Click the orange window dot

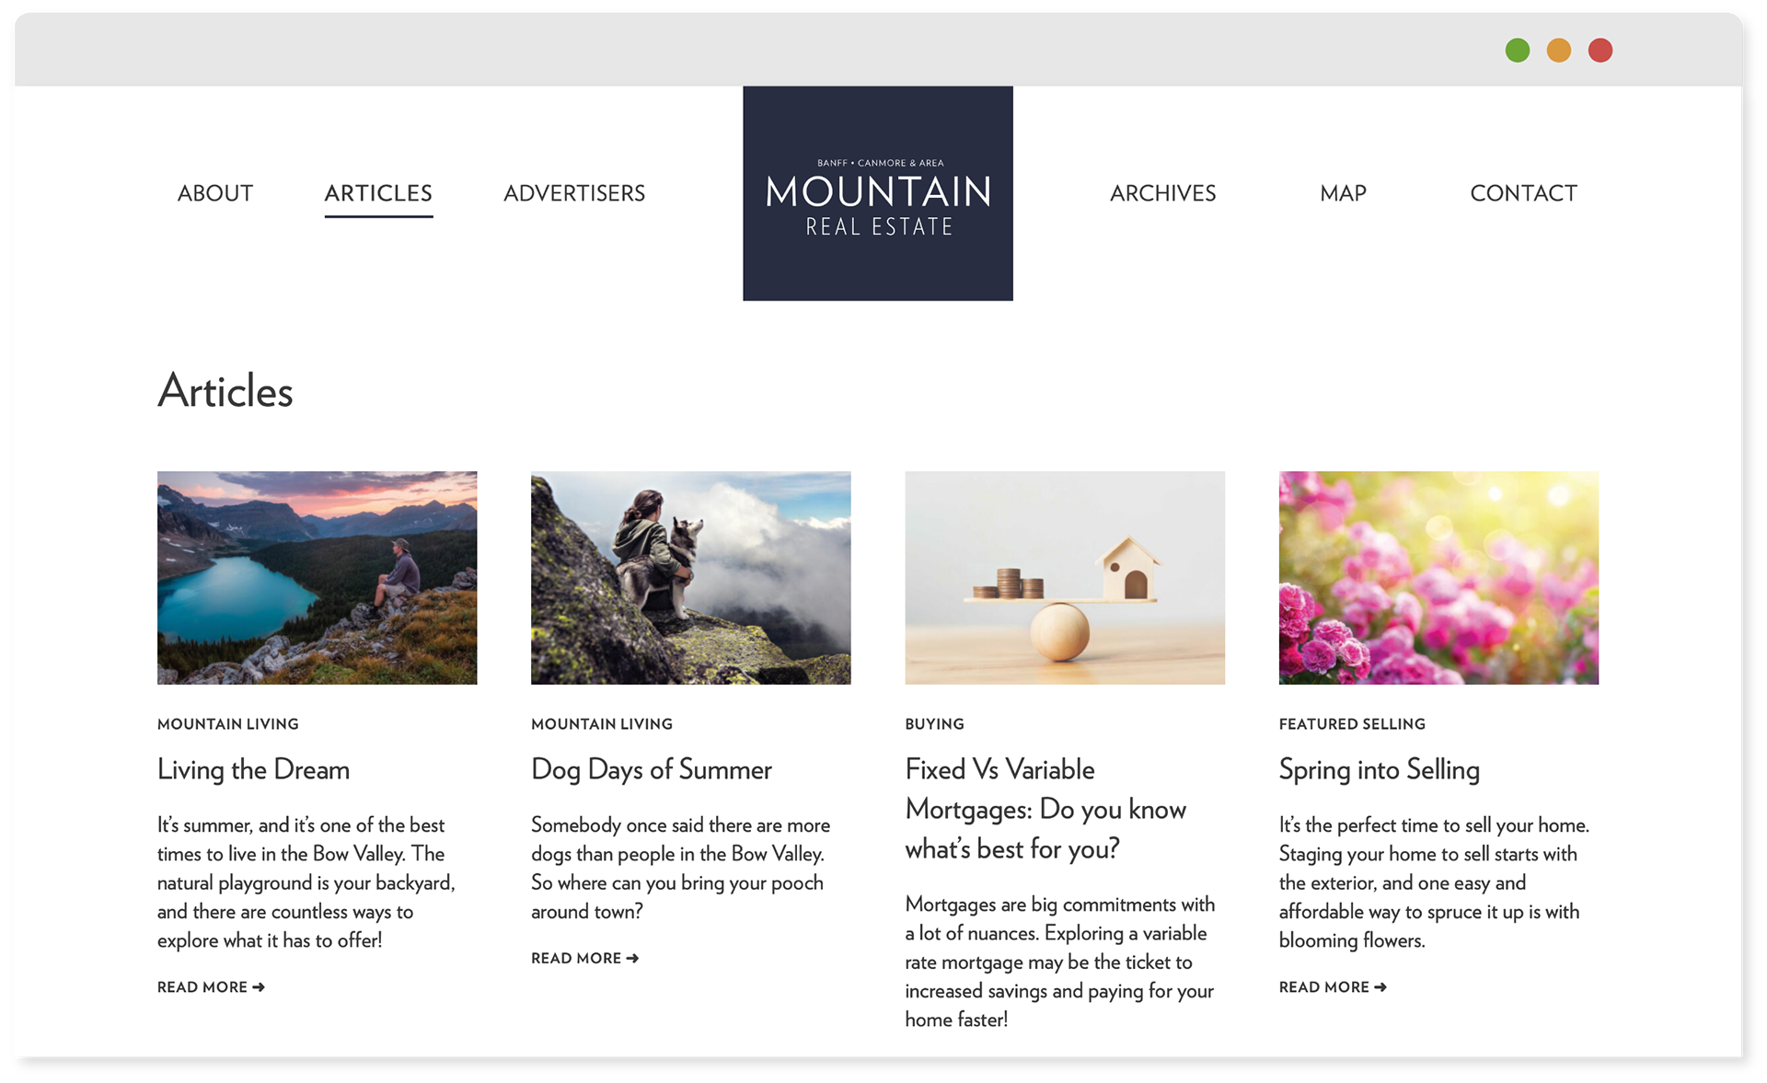(1559, 51)
